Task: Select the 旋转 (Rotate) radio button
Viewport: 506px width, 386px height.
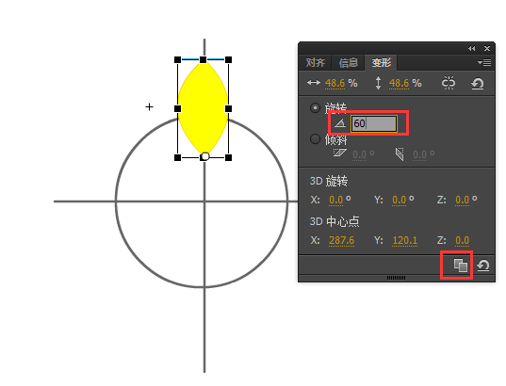Action: click(315, 107)
